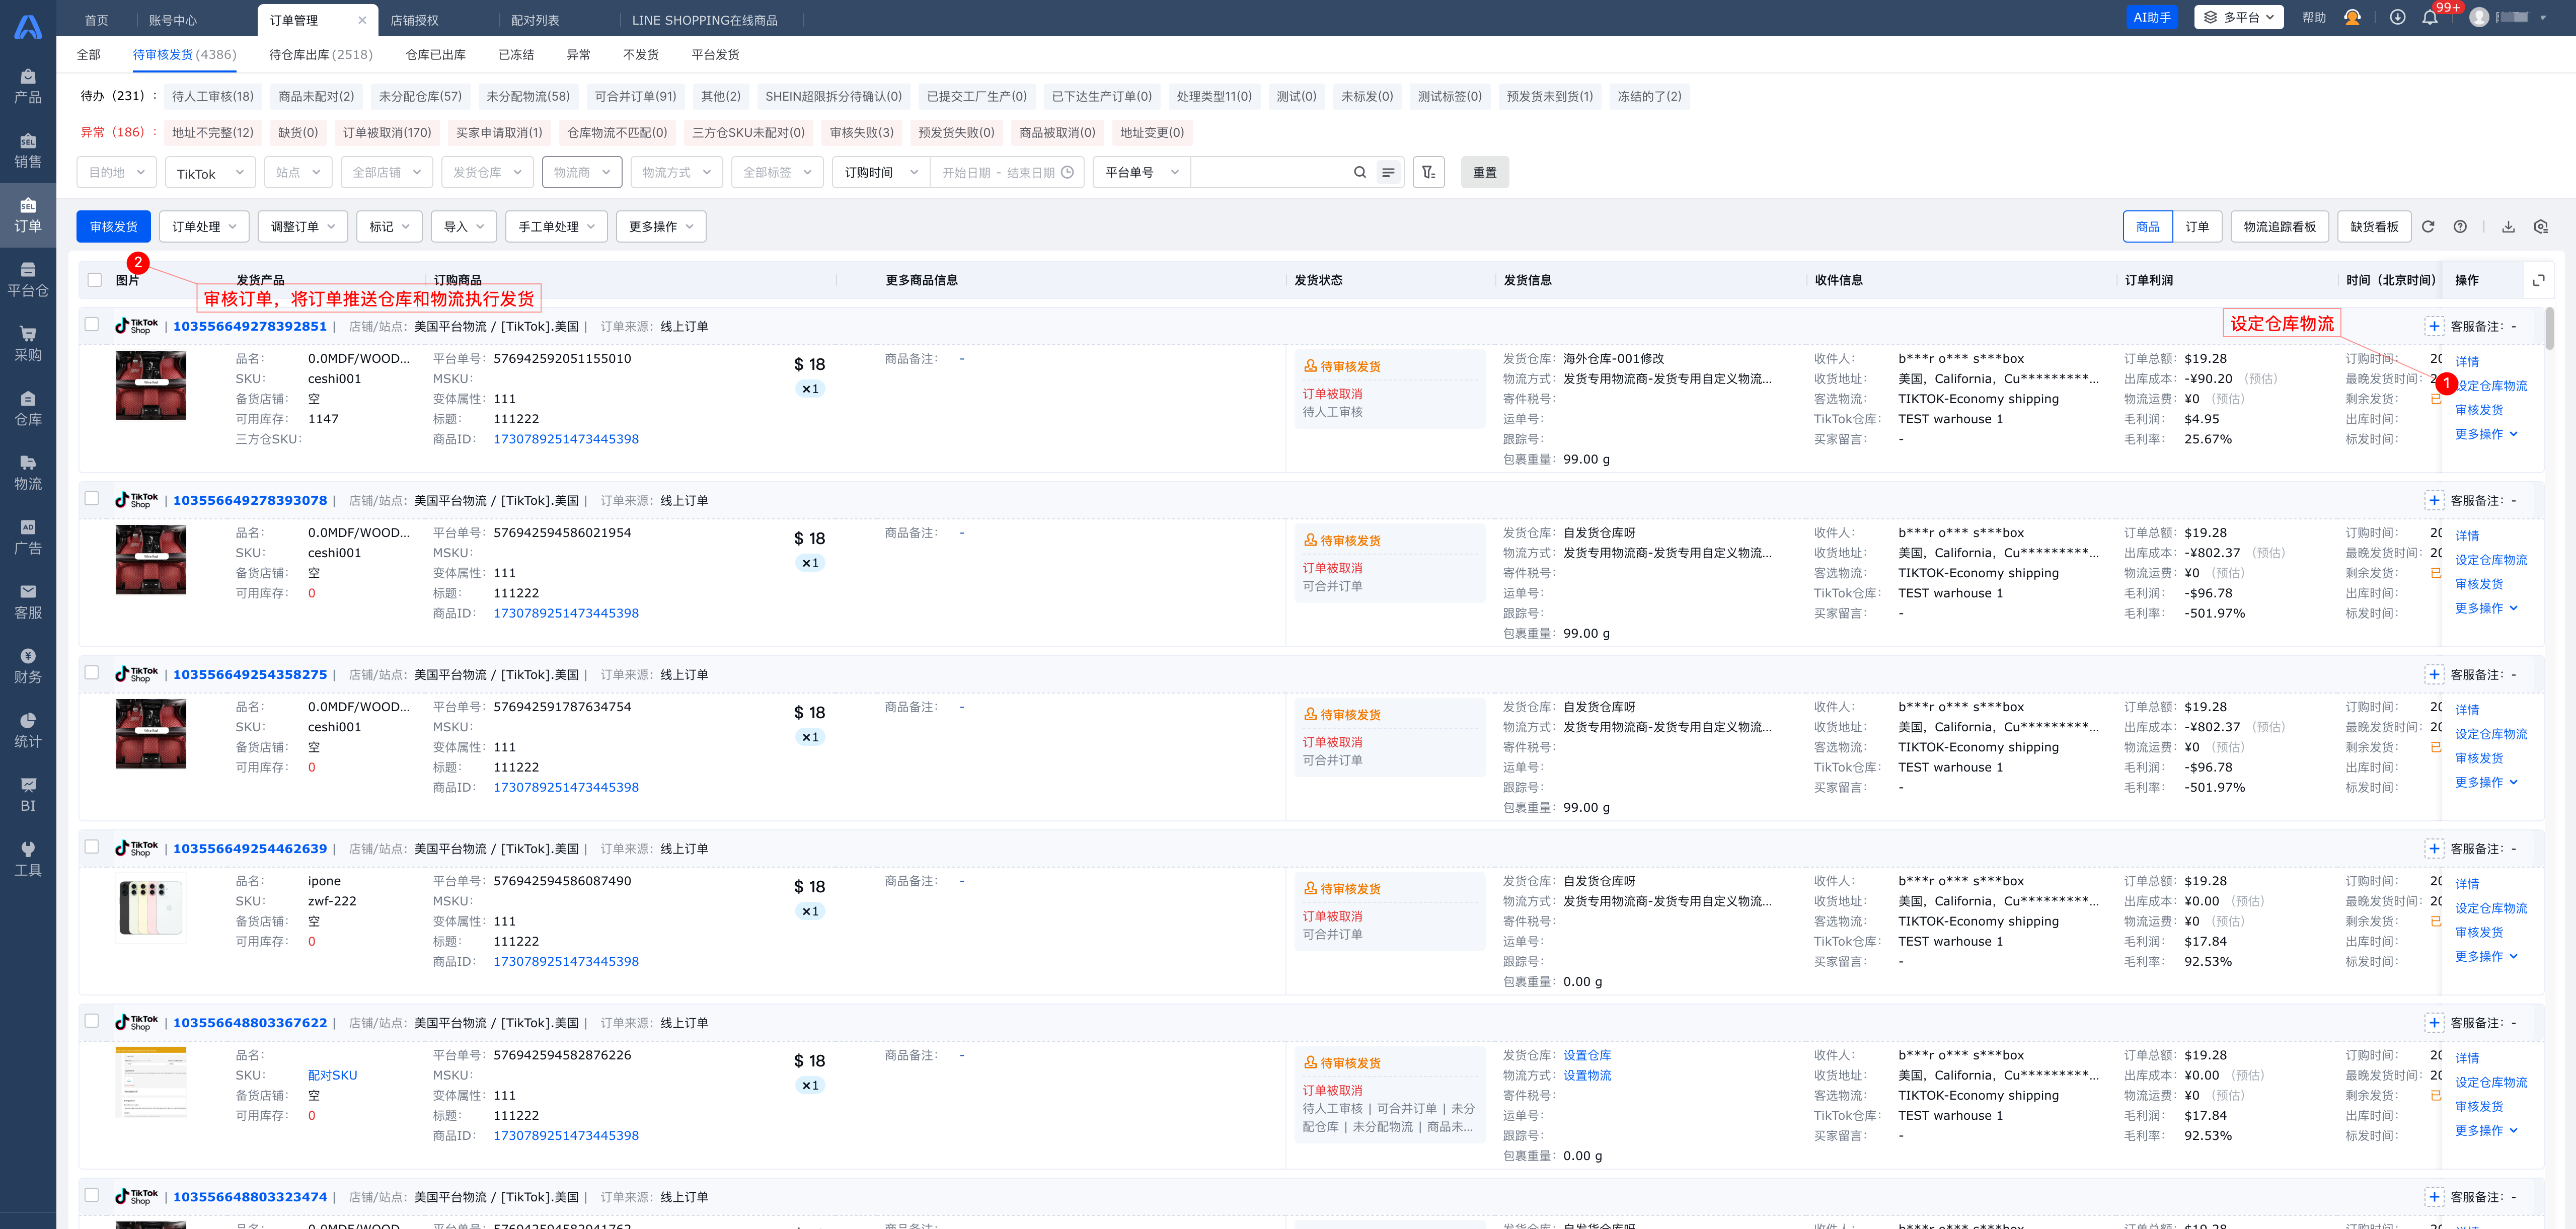Open the 客服 sidebar module
This screenshot has width=2576, height=1229.
click(28, 602)
